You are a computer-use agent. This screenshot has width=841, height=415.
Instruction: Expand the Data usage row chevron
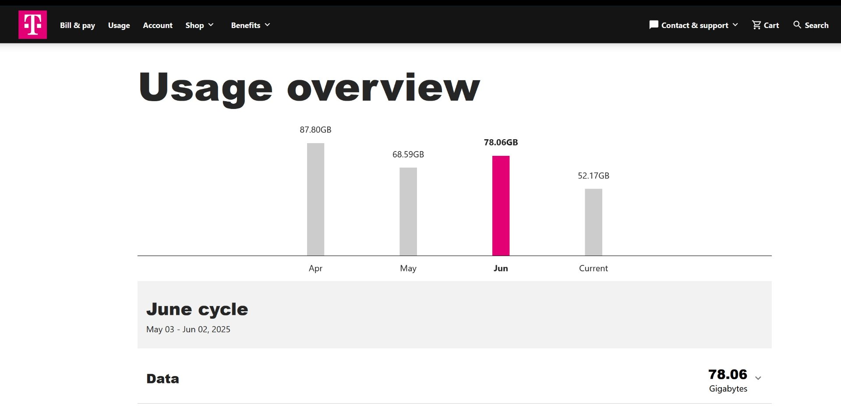(x=758, y=378)
